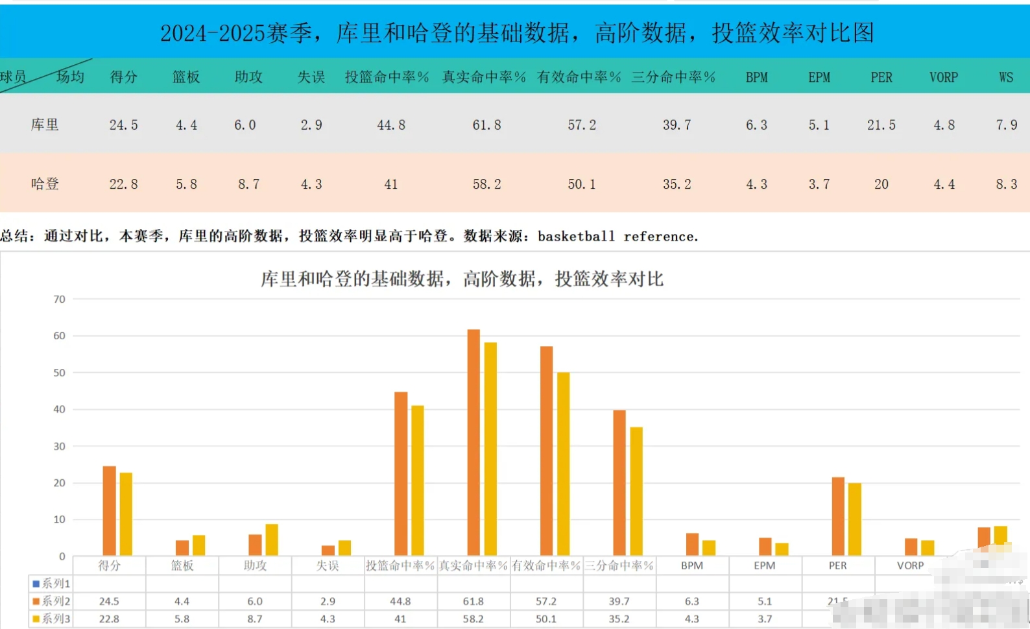Click 哈登's 35.2 cell in top table
Screen dimensions: 1030x629
tap(677, 184)
